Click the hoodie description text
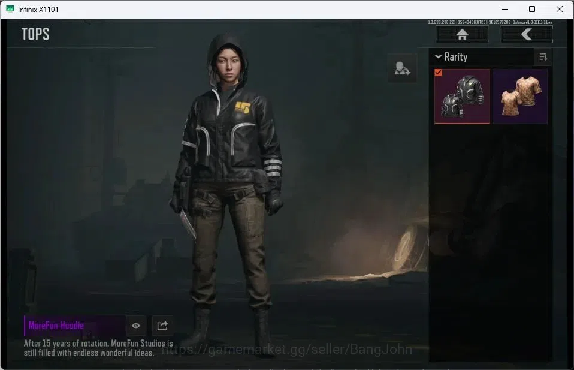This screenshot has height=370, width=574. pyautogui.click(x=98, y=348)
